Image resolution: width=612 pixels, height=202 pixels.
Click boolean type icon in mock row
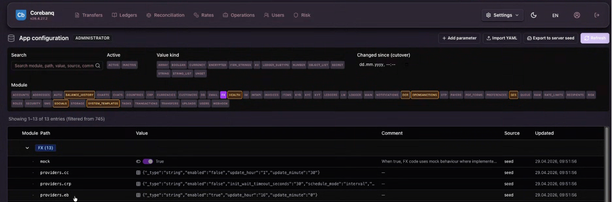pyautogui.click(x=138, y=161)
